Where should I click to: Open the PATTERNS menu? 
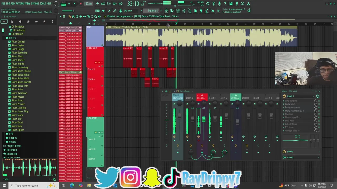pos(20,4)
